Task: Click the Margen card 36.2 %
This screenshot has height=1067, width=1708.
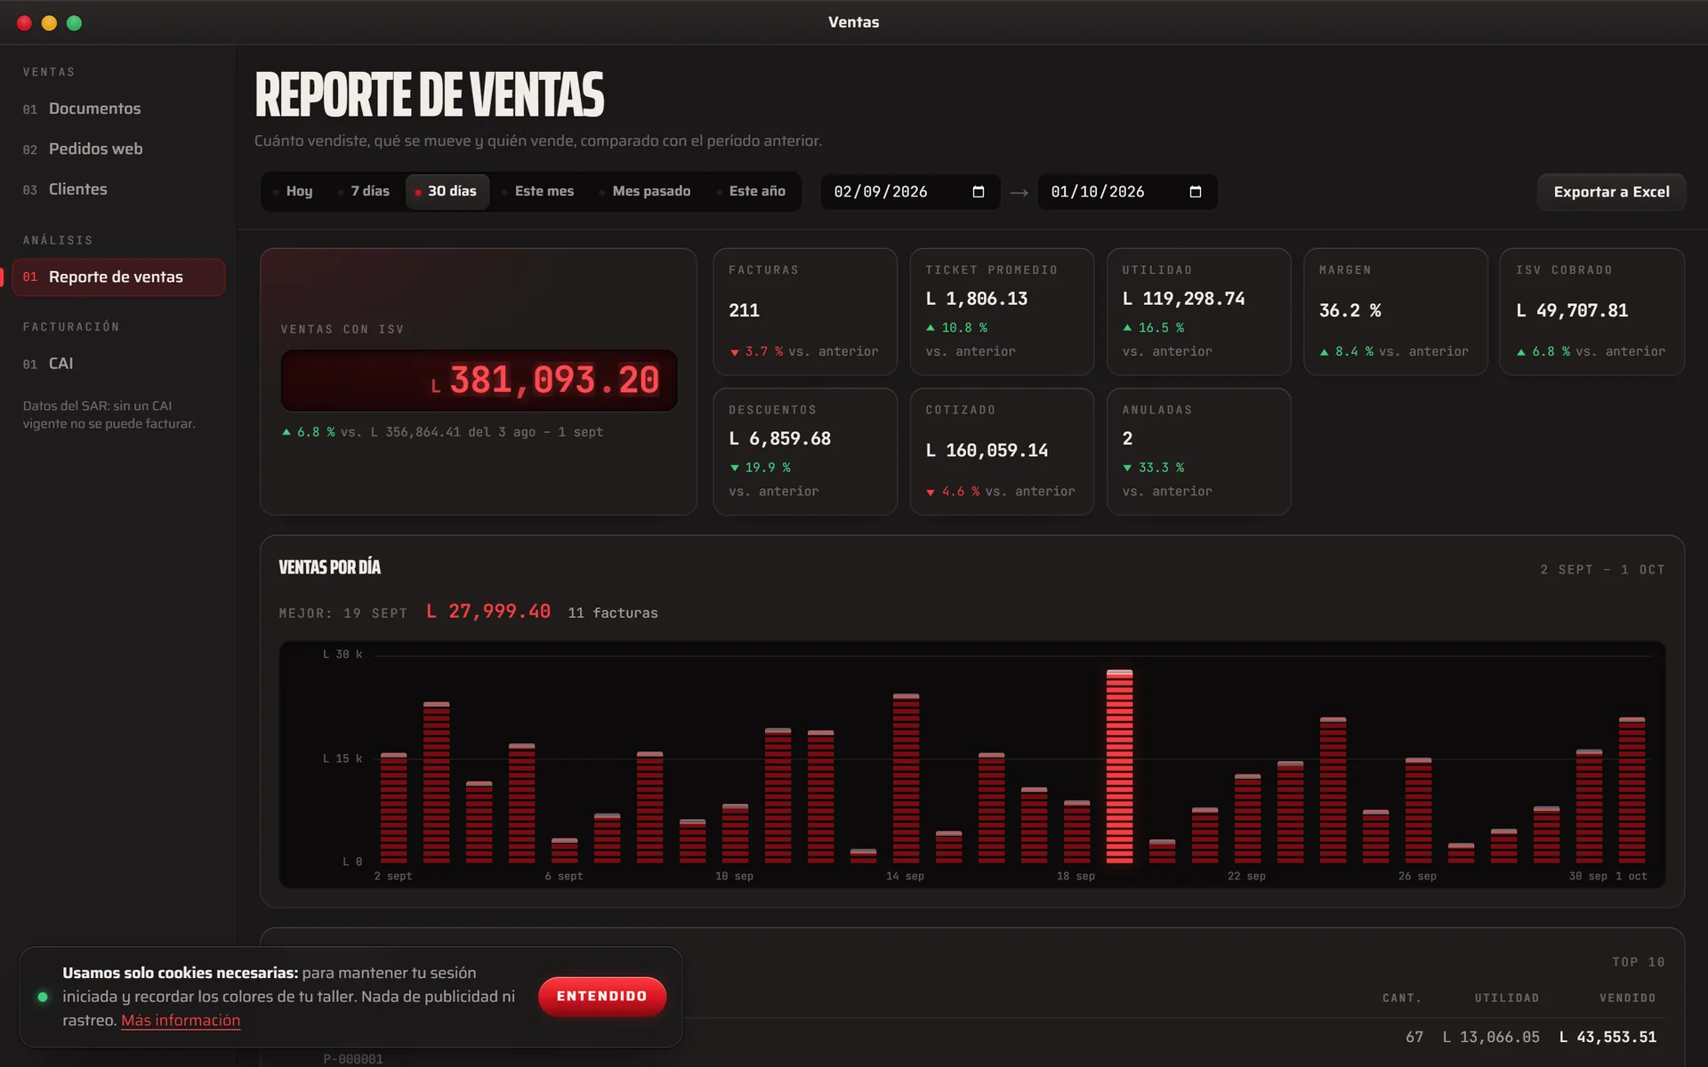Action: [x=1396, y=311]
